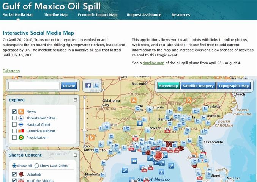Switch basemap to Satellite Imagery

198,86
